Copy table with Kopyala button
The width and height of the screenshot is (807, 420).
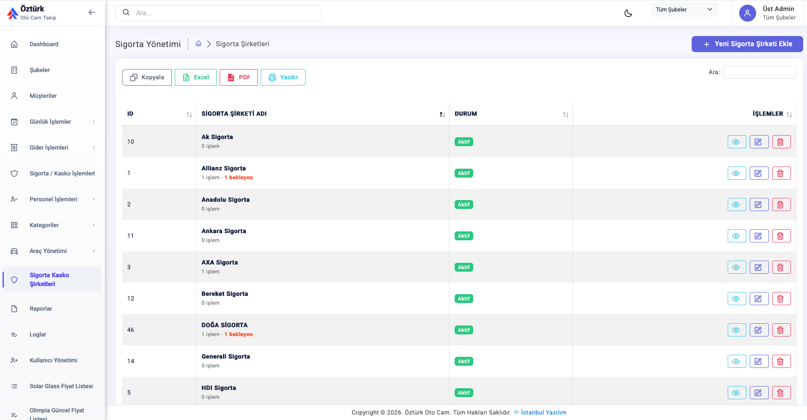[147, 78]
